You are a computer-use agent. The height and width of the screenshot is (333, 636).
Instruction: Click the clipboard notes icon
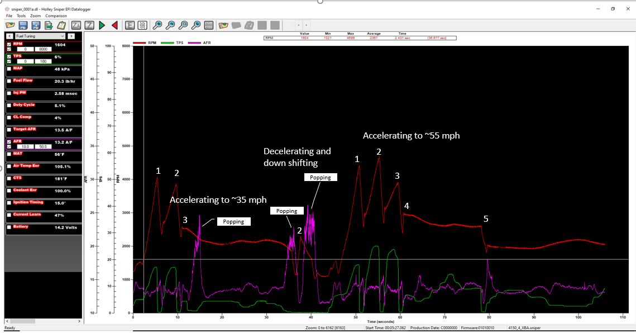click(61, 25)
